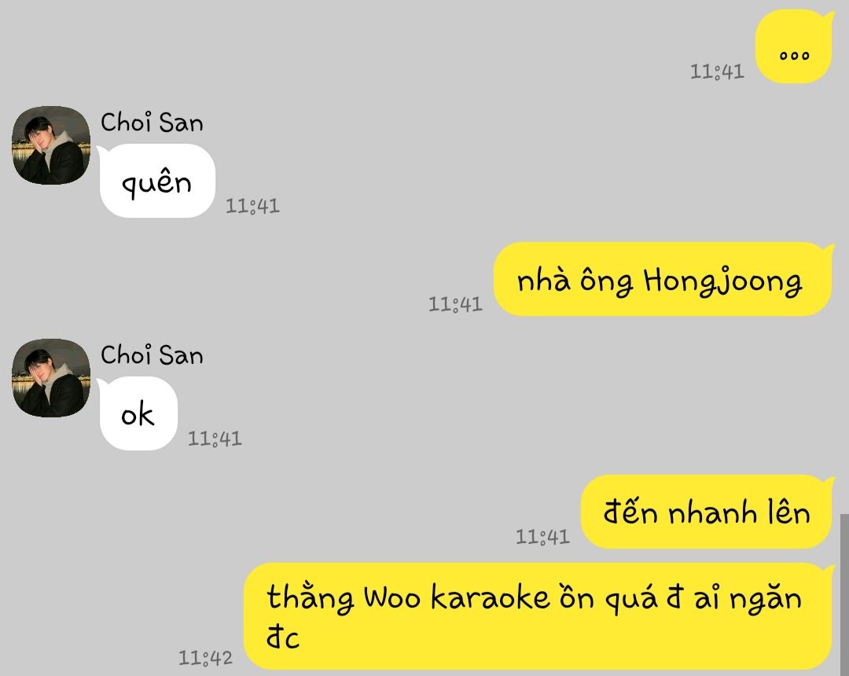The height and width of the screenshot is (676, 849).
Task: Click the 11:41 timestamp next to "ok"
Action: click(215, 439)
